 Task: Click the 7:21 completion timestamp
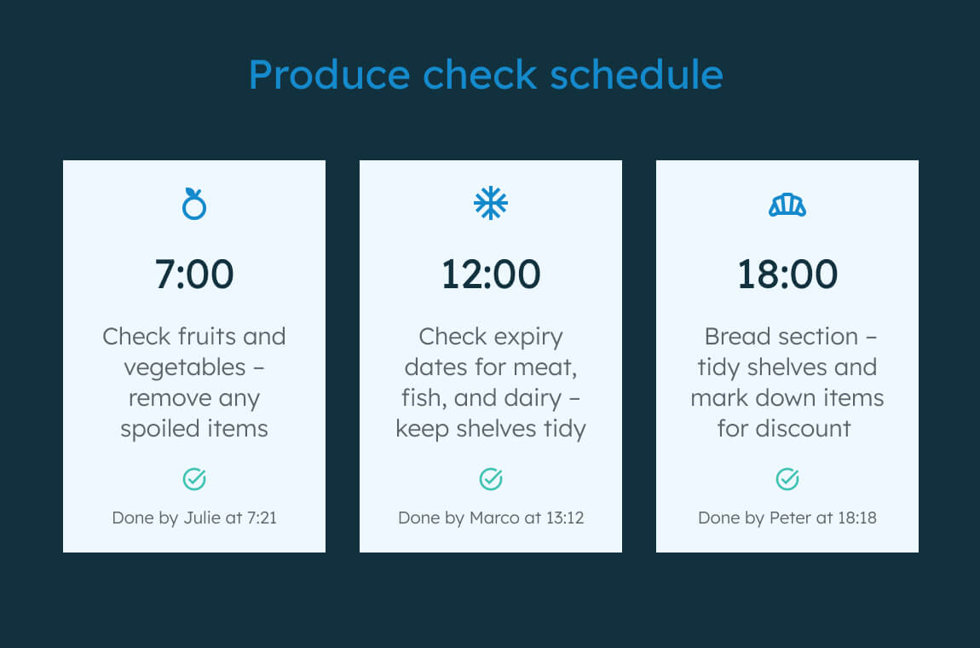click(x=261, y=518)
